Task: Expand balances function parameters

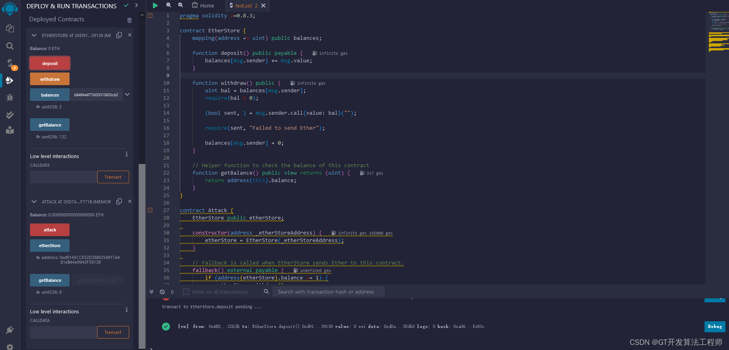Action: pos(127,95)
